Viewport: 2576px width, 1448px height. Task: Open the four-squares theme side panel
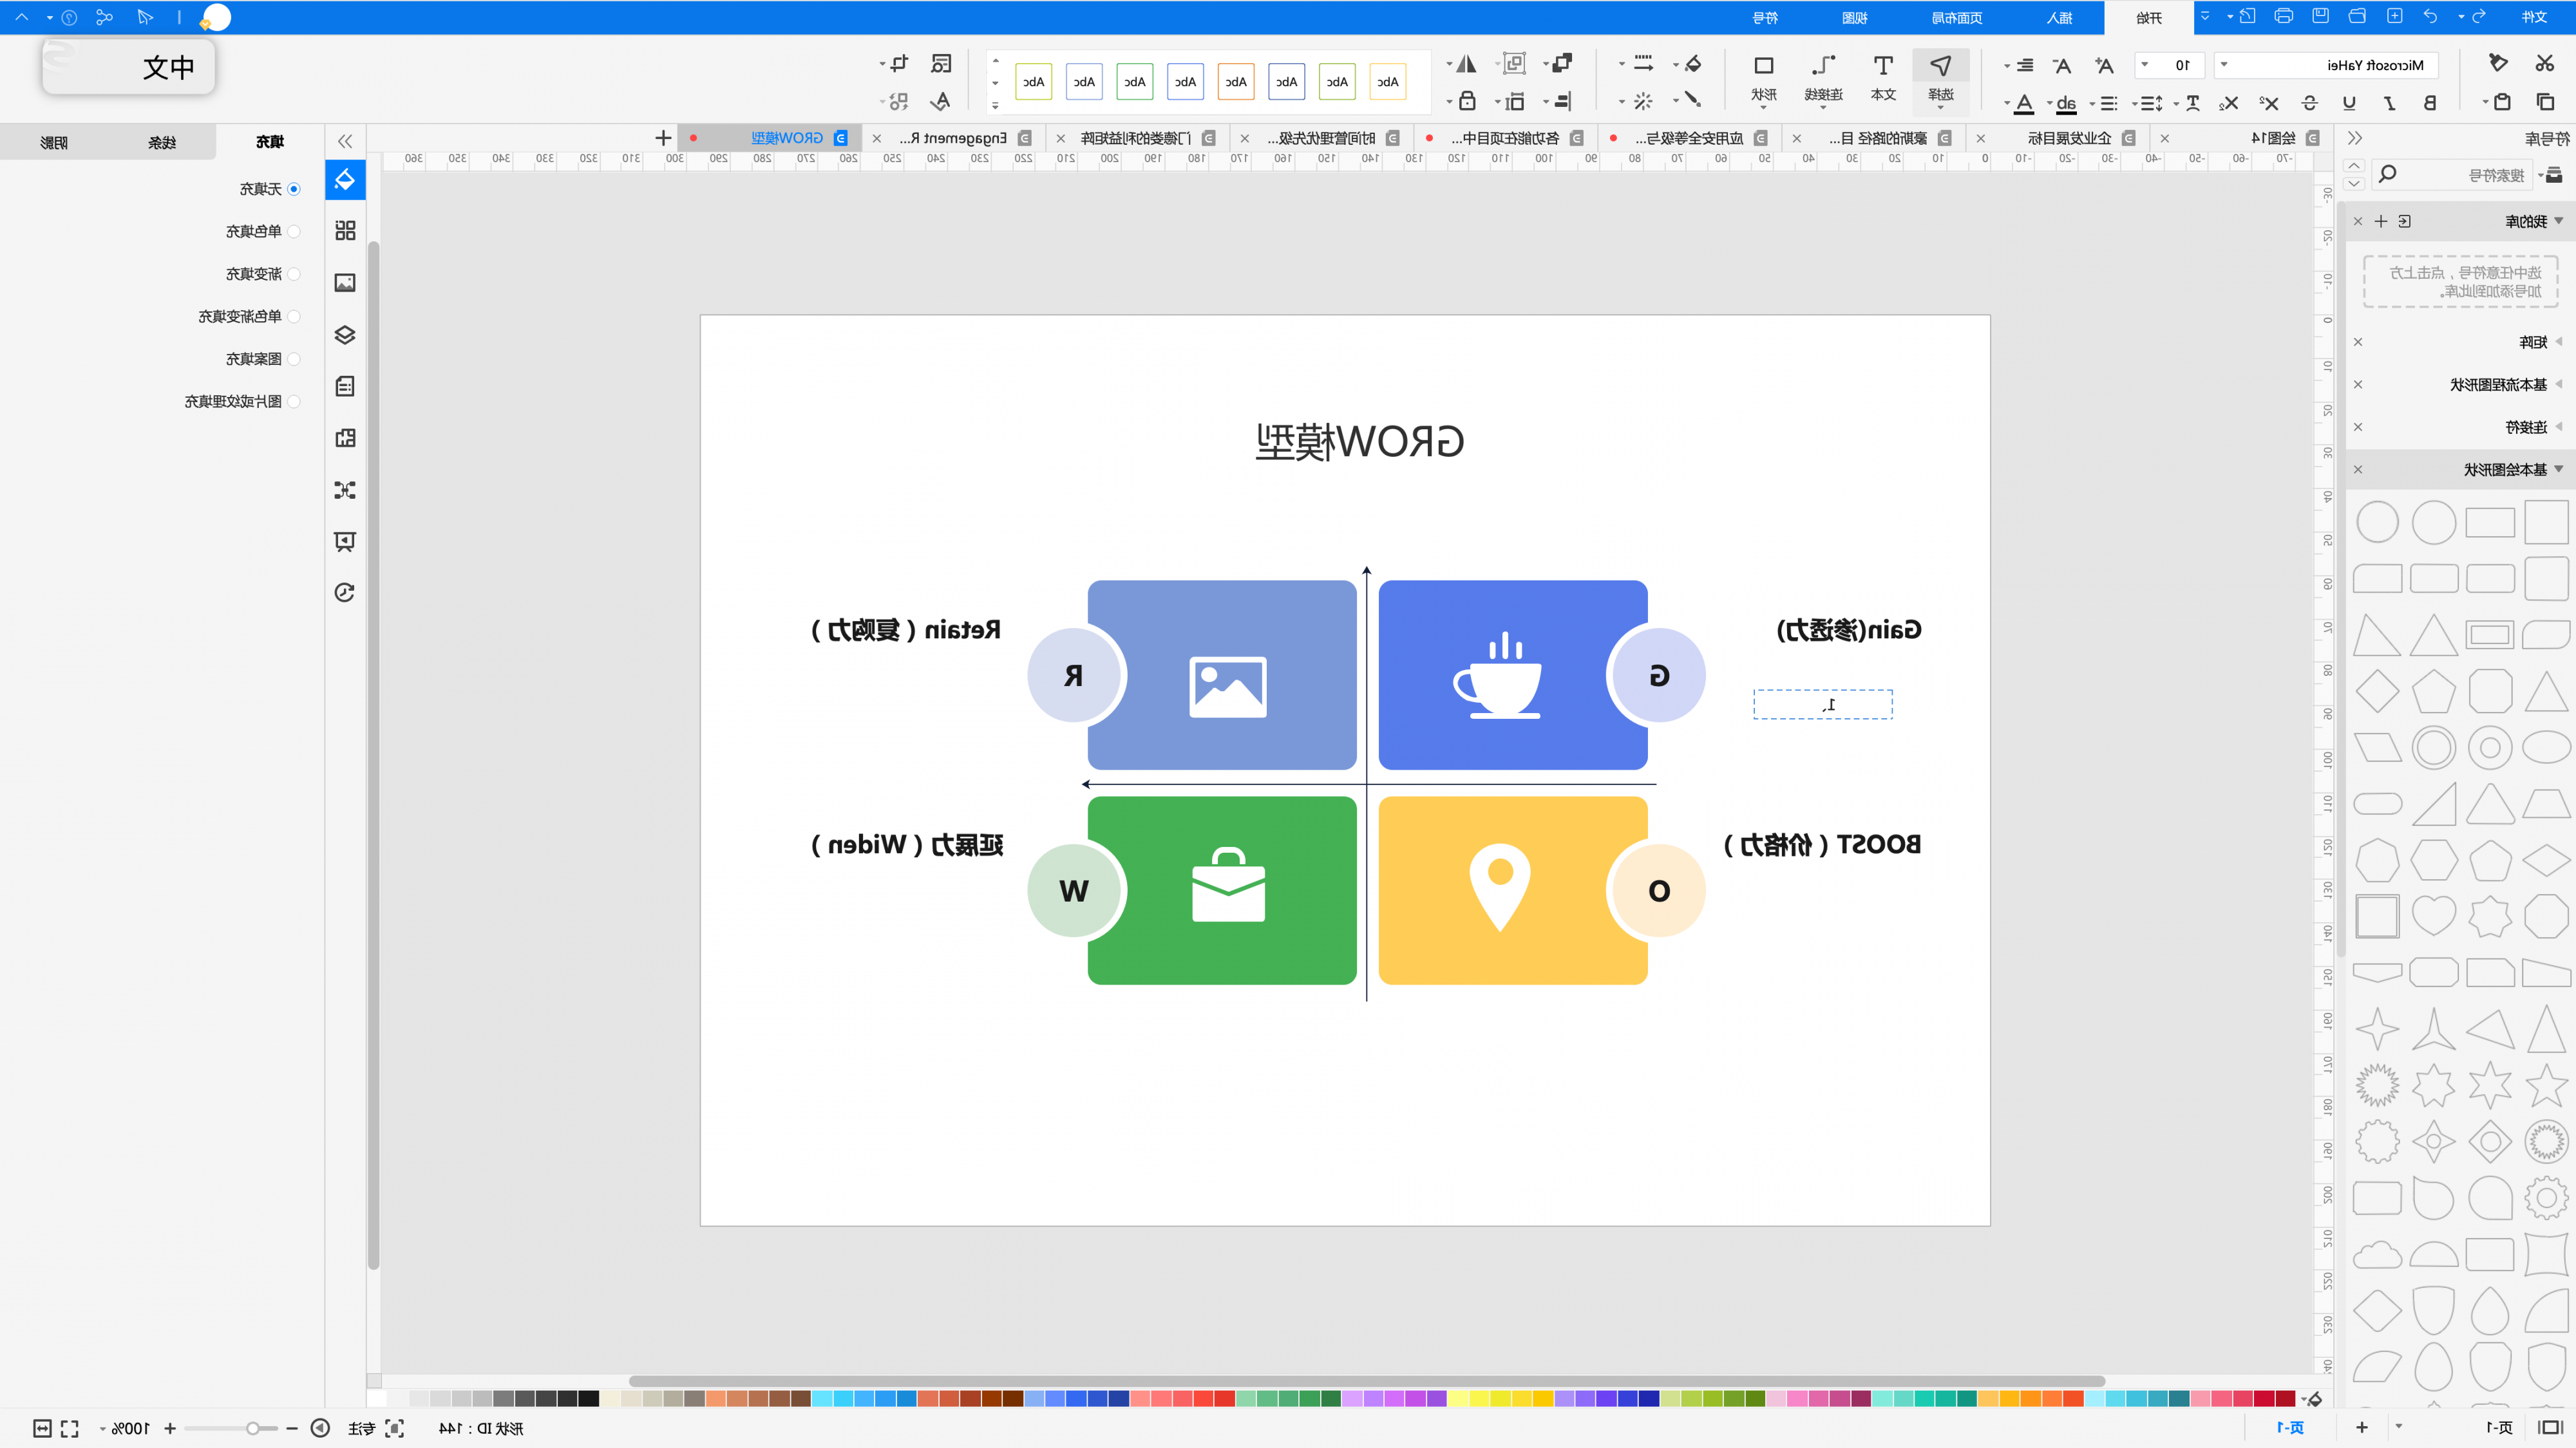345,231
